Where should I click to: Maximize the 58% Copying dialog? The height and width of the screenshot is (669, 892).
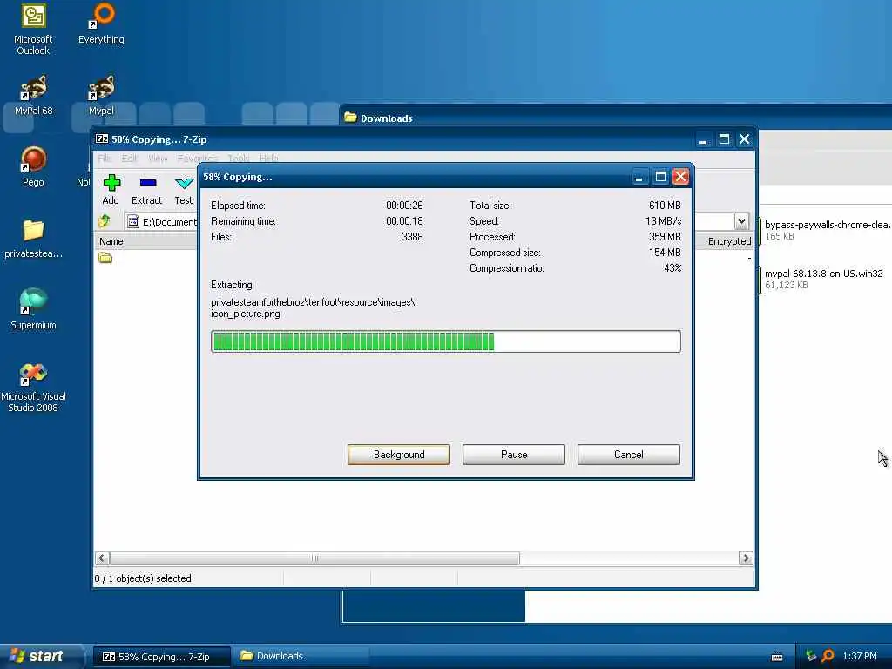click(660, 177)
